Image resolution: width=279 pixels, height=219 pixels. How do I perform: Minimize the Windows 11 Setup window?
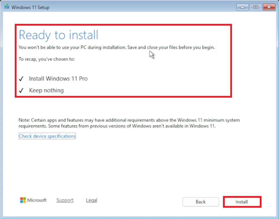click(x=242, y=7)
